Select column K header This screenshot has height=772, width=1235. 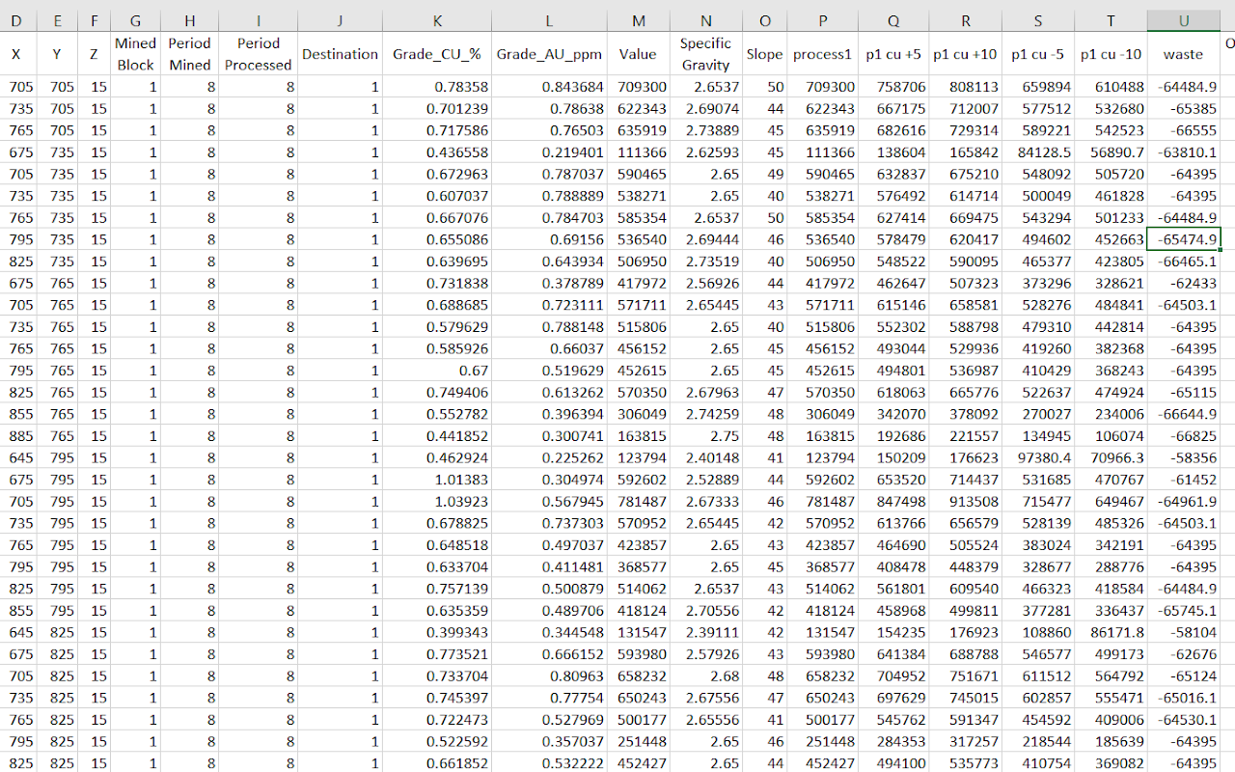(436, 21)
